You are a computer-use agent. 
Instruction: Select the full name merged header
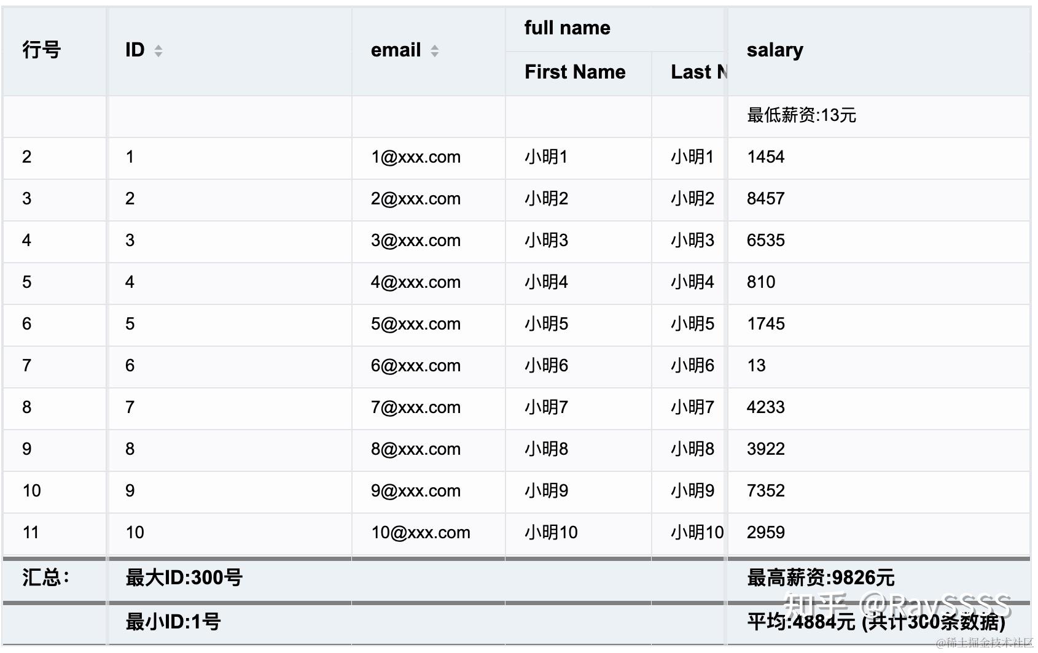568,27
